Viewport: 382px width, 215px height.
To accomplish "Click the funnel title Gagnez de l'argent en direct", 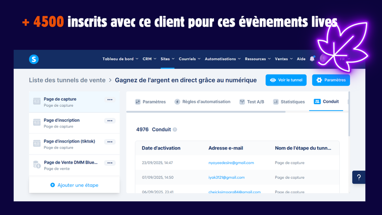I will 186,80.
